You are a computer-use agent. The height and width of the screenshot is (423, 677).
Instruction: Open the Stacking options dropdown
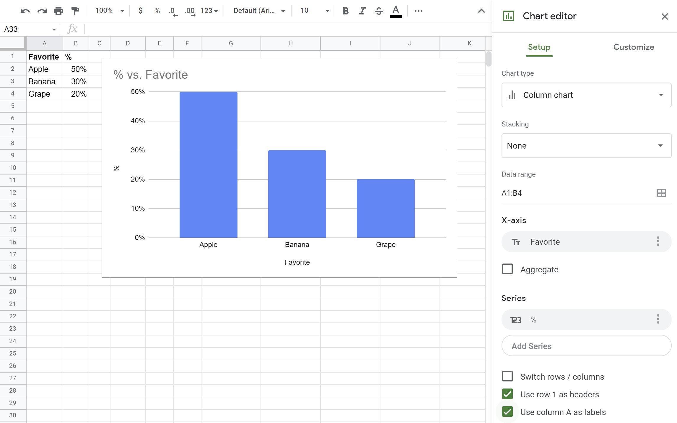[x=586, y=145]
